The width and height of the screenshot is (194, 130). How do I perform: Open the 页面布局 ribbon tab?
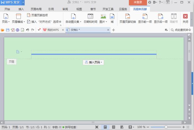(36, 9)
